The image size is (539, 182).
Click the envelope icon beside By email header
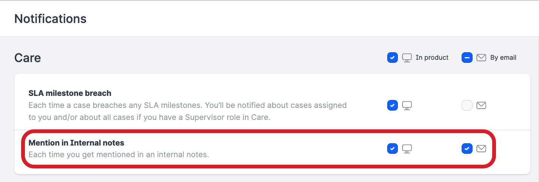481,58
